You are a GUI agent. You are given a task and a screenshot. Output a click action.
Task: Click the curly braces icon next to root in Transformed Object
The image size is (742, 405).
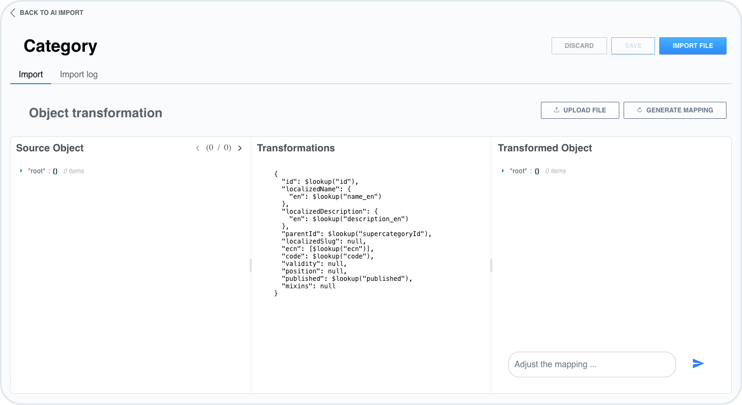tap(536, 171)
